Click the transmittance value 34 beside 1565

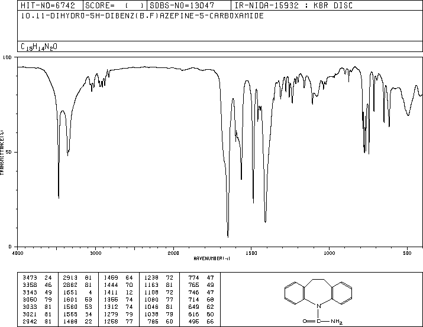pos(89,315)
